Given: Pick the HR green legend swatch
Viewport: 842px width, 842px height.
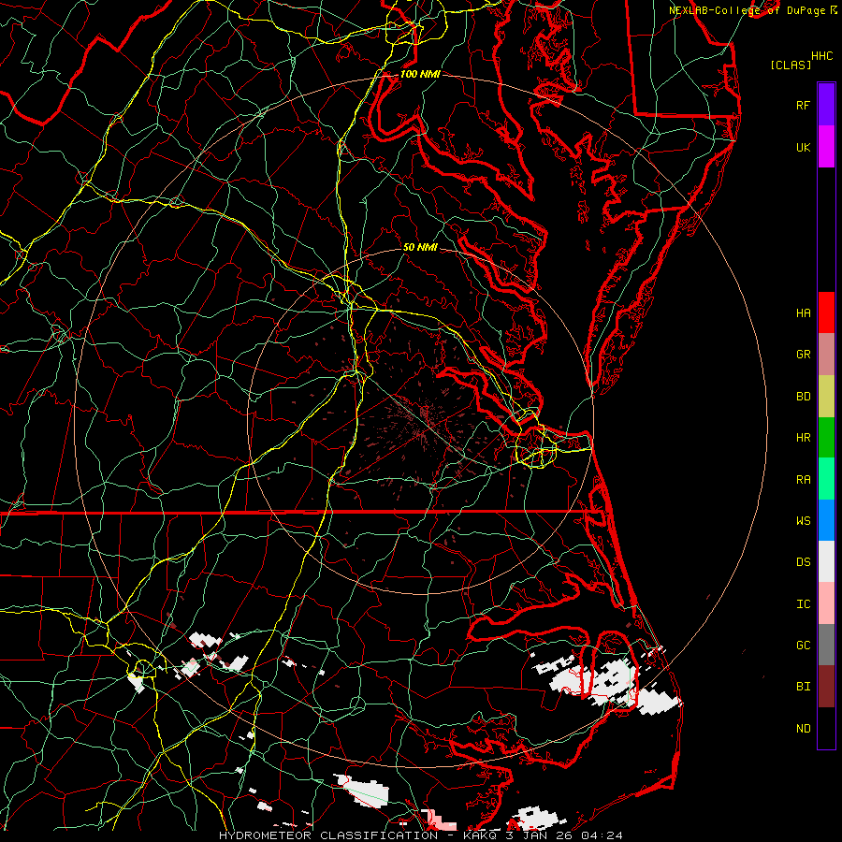Looking at the screenshot, I should pos(826,438).
